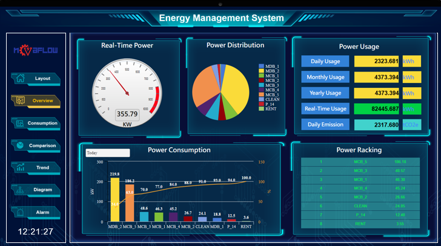Open the Today period dropdown
The width and height of the screenshot is (441, 246).
(107, 153)
